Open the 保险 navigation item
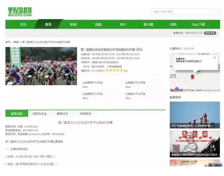Image resolution: width=224 pixels, height=176 pixels. (x=173, y=24)
